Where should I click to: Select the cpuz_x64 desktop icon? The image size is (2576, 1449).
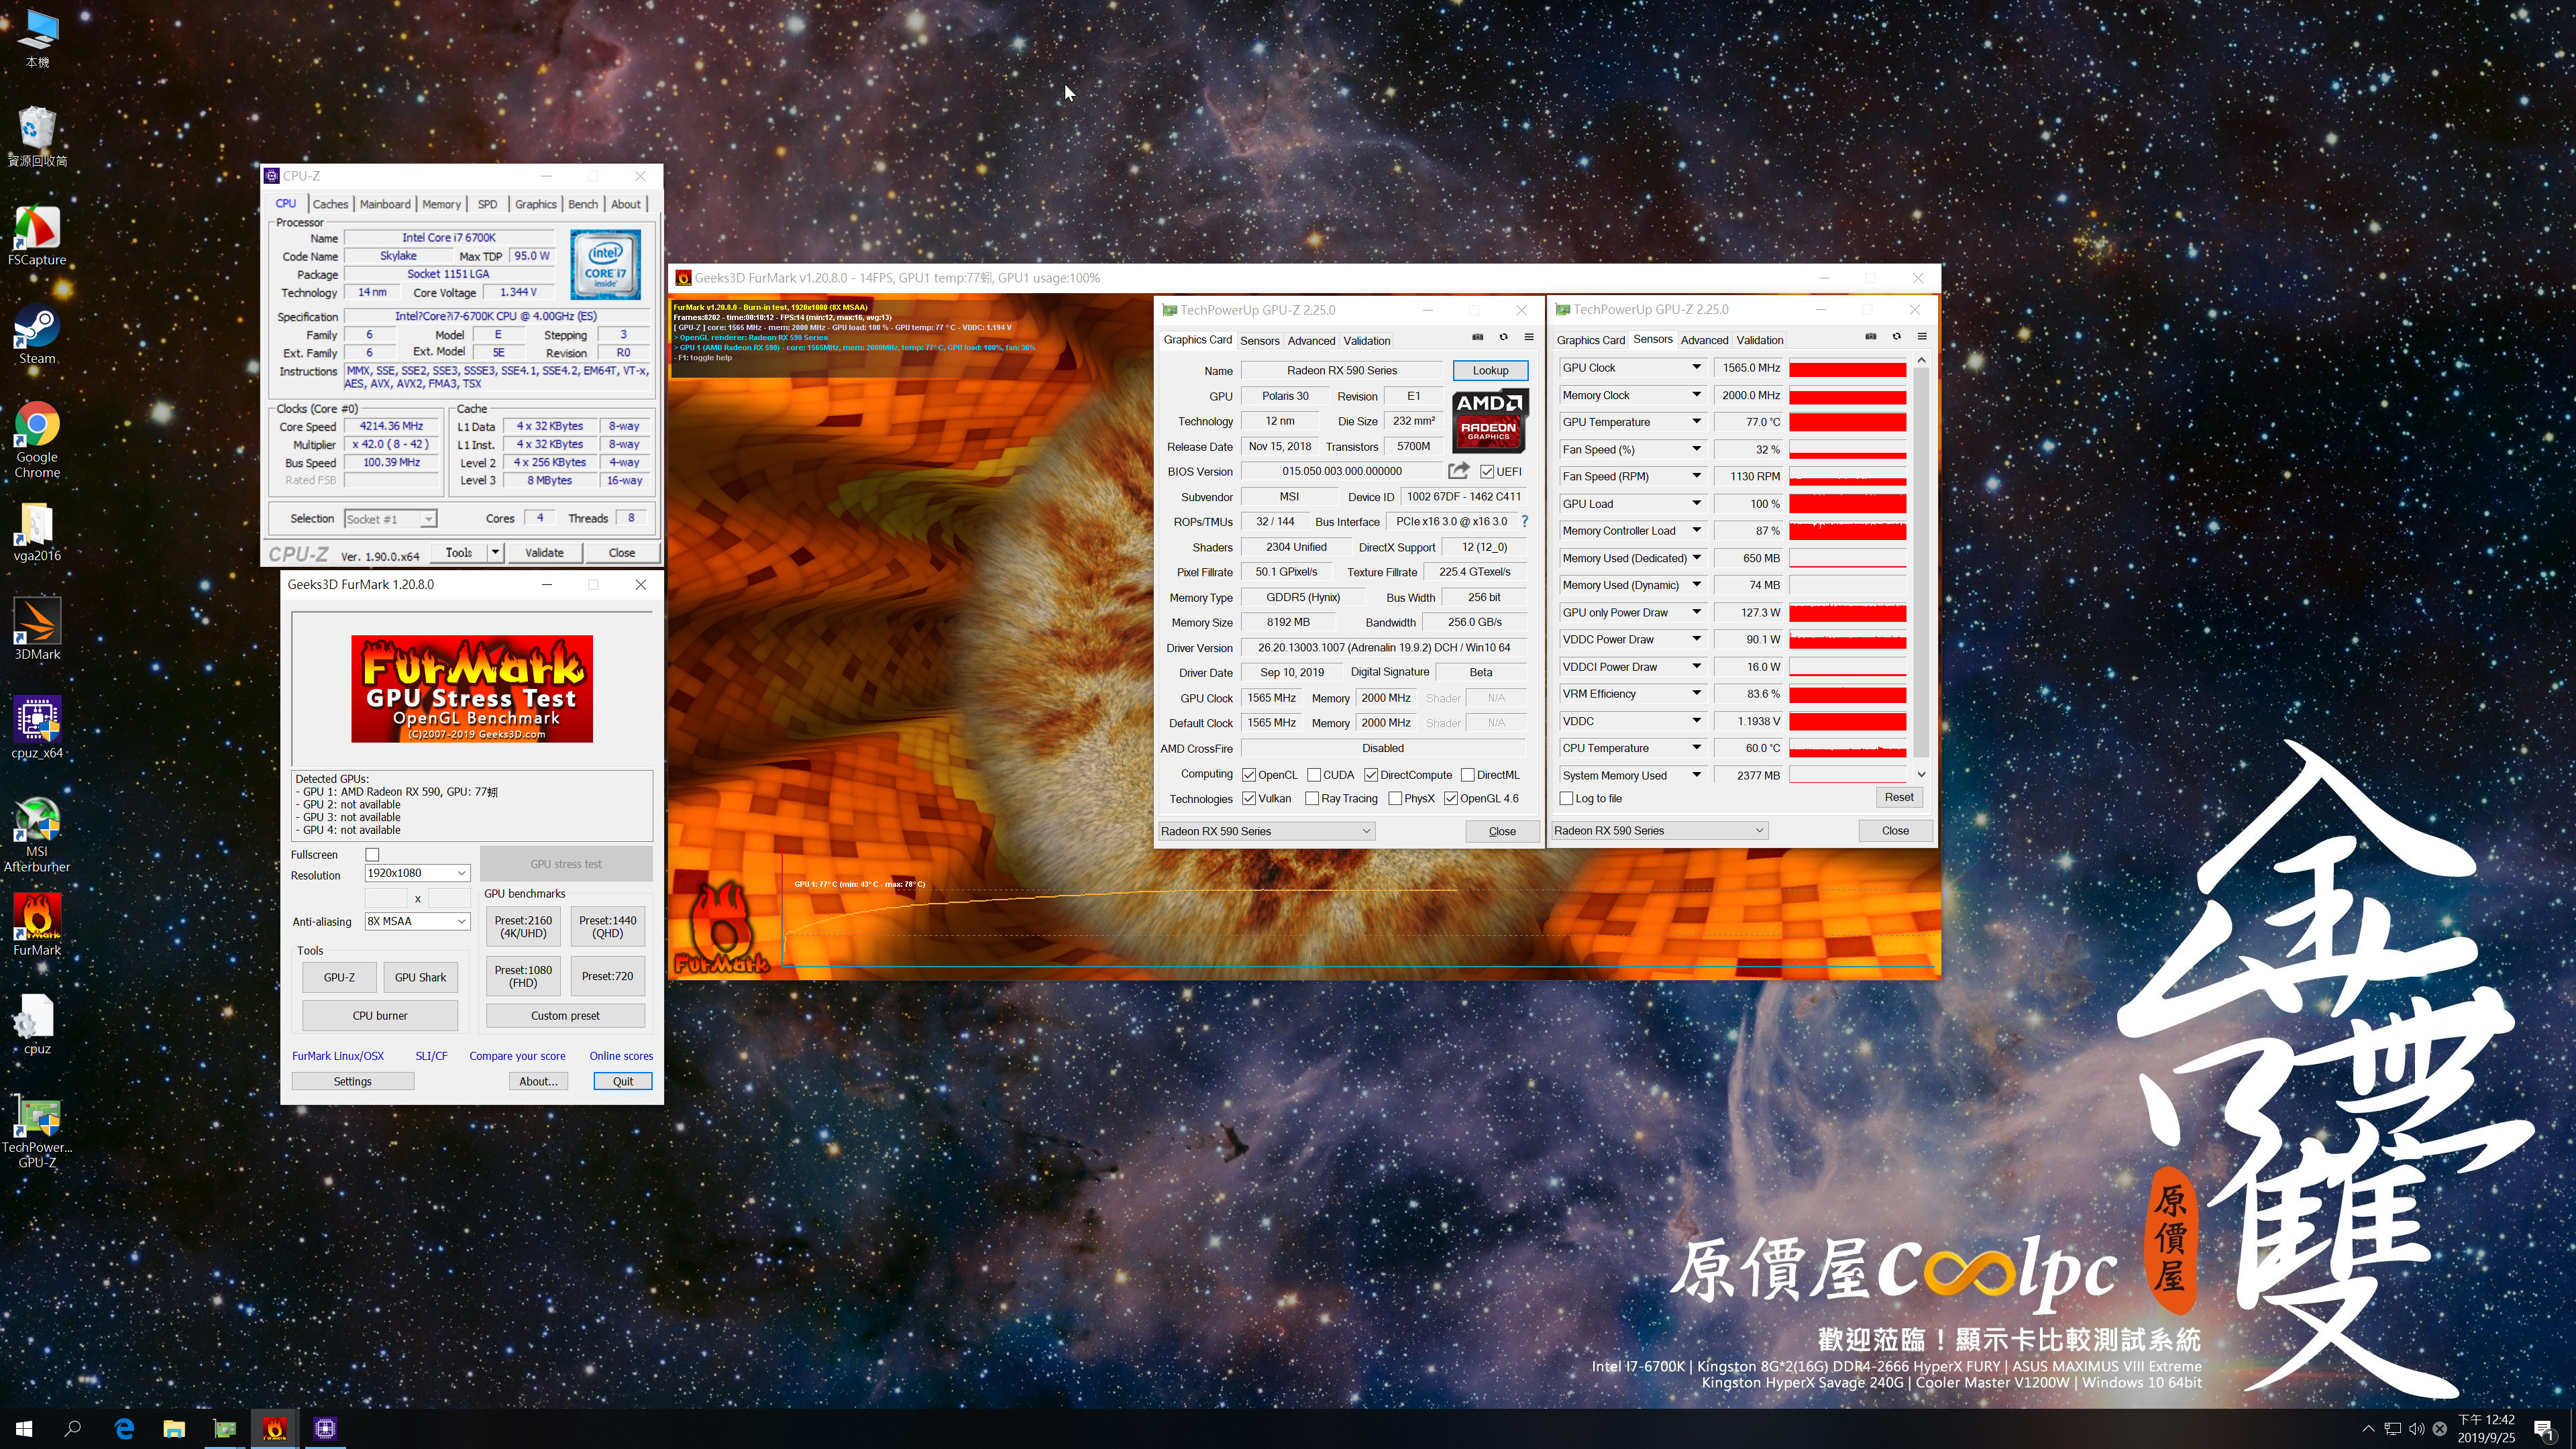click(x=37, y=728)
